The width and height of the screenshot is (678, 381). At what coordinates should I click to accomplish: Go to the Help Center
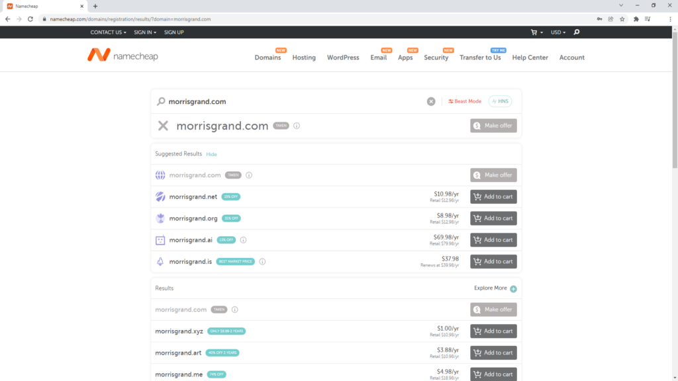pos(530,58)
